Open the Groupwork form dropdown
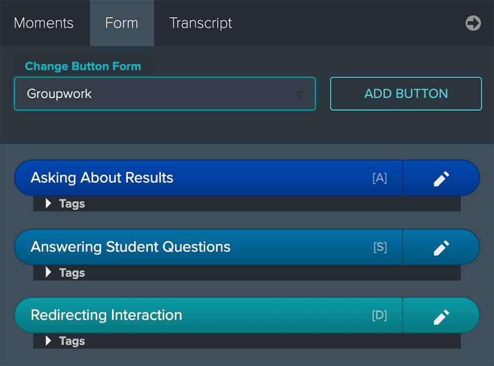The image size is (494, 366). click(165, 93)
